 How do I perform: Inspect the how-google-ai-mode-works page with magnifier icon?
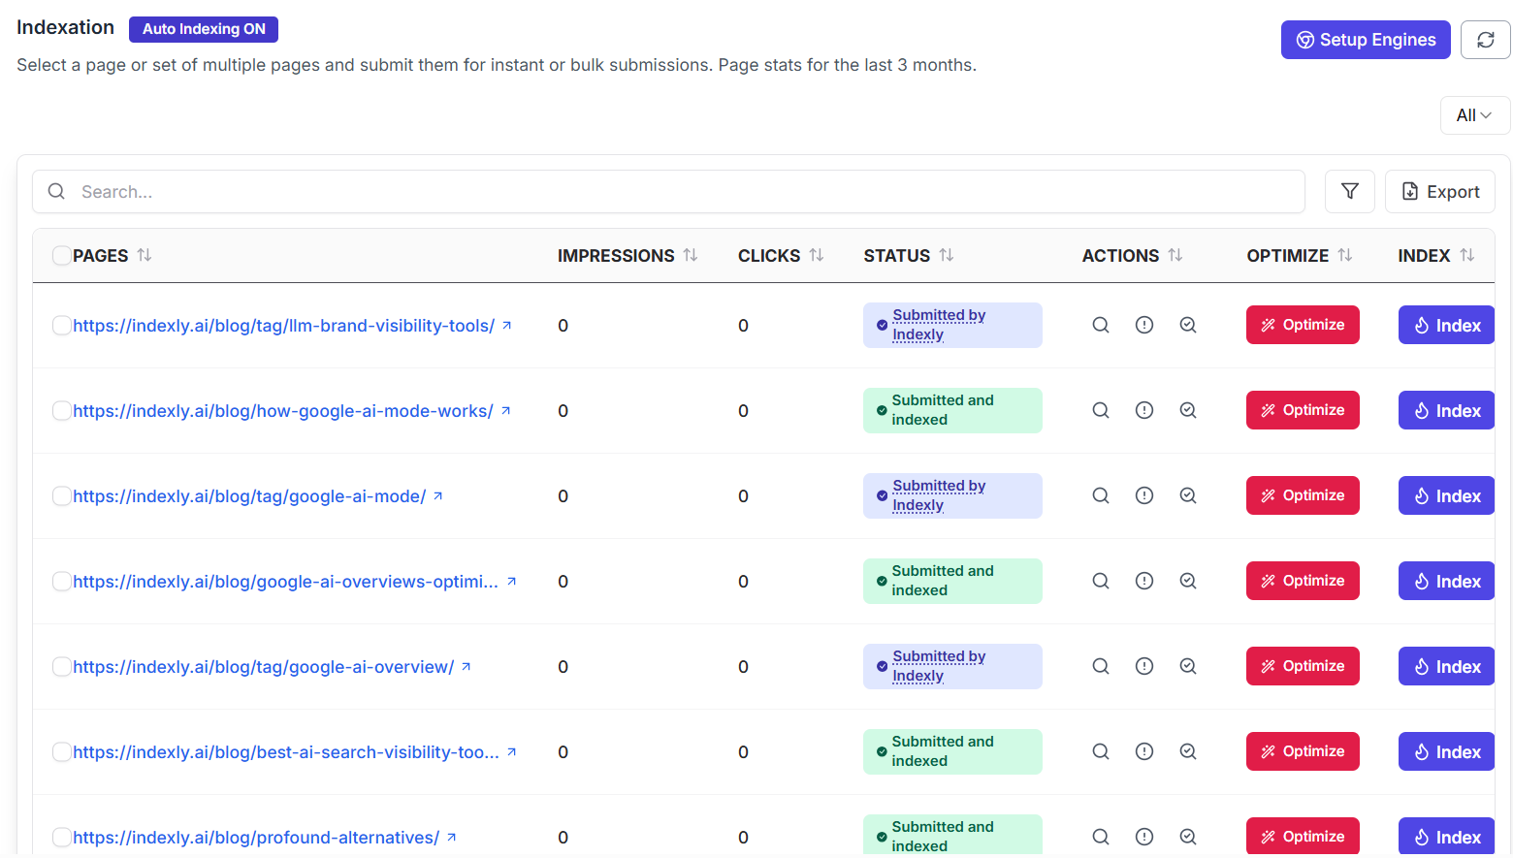1100,410
